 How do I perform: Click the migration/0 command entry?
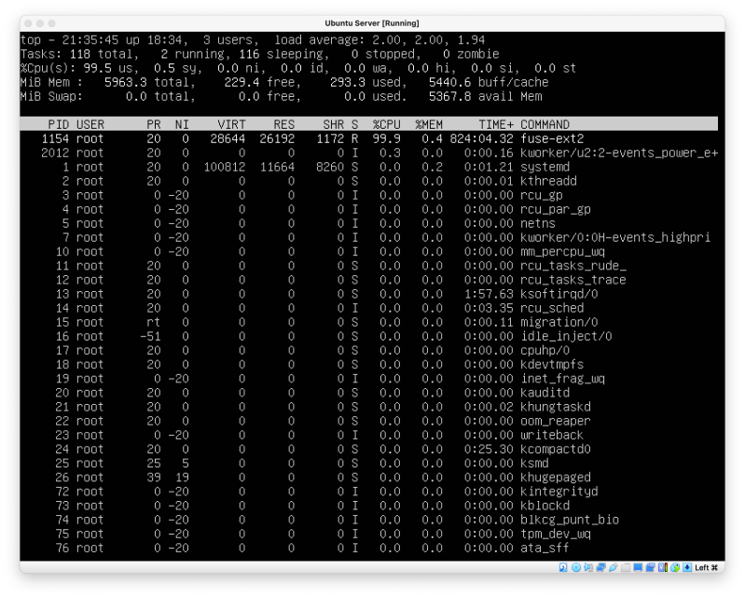(x=559, y=322)
